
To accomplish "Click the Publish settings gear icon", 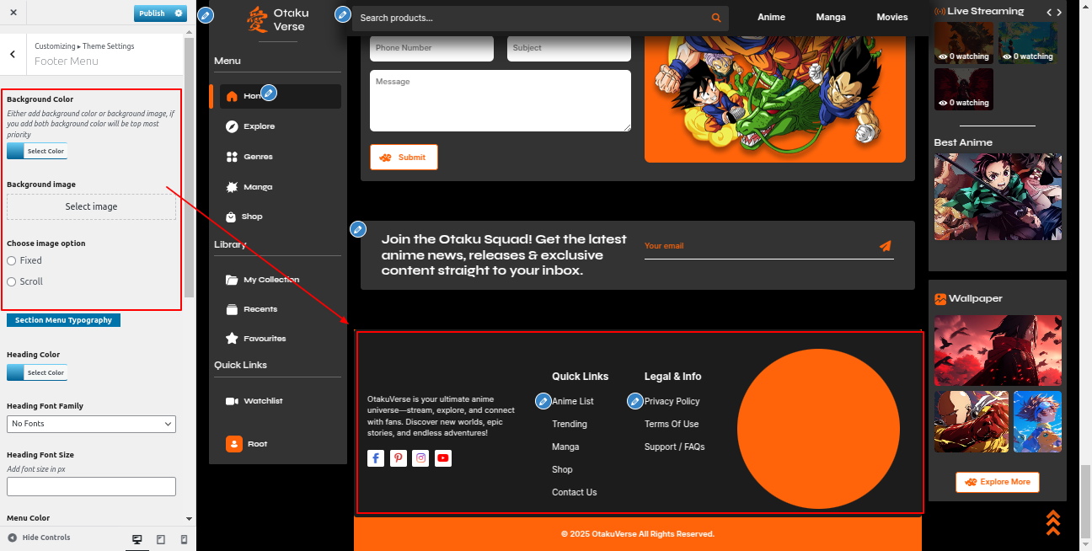I will pos(179,13).
